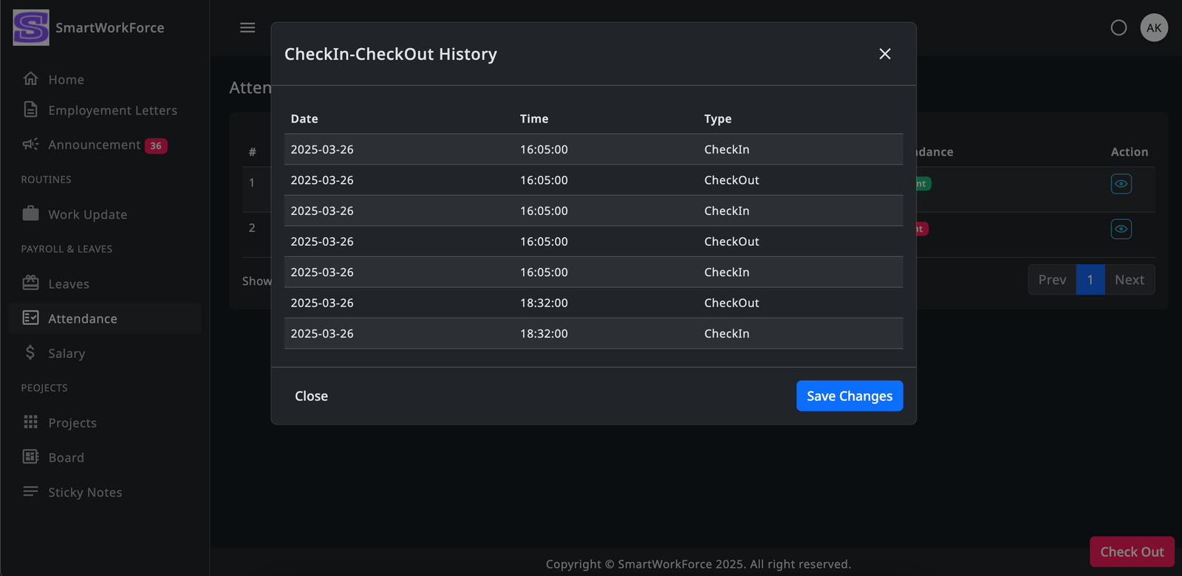1182x576 pixels.
Task: Click the Close button in dialog footer
Action: [311, 396]
